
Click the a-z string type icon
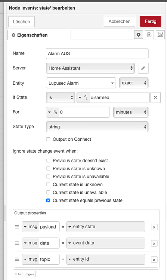(86, 97)
